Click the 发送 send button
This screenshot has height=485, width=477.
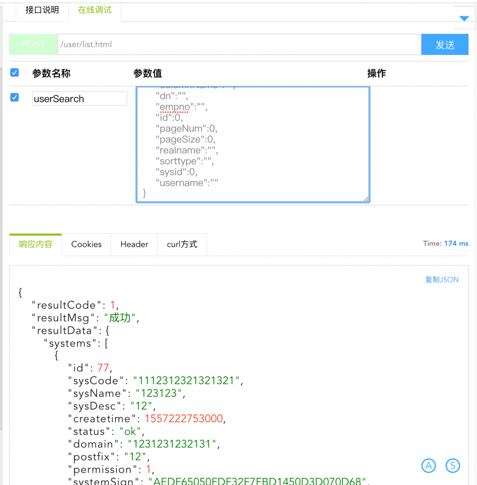(445, 44)
